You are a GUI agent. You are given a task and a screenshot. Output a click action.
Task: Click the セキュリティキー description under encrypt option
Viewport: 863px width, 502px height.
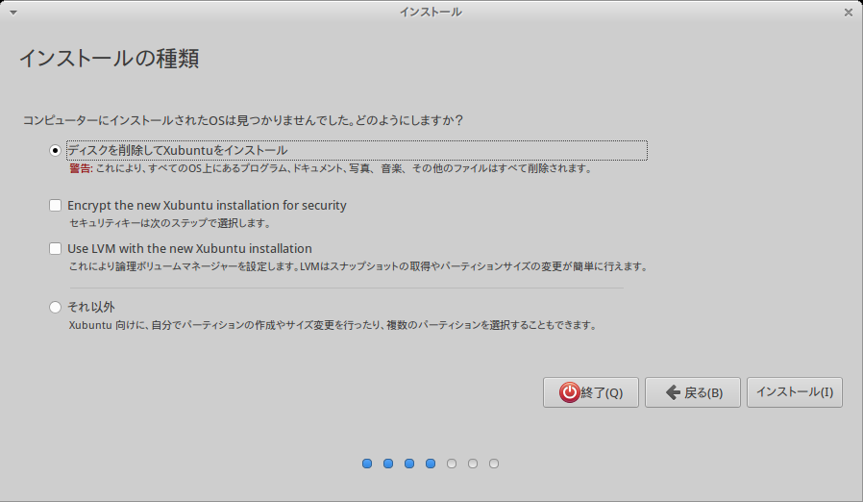[171, 223]
